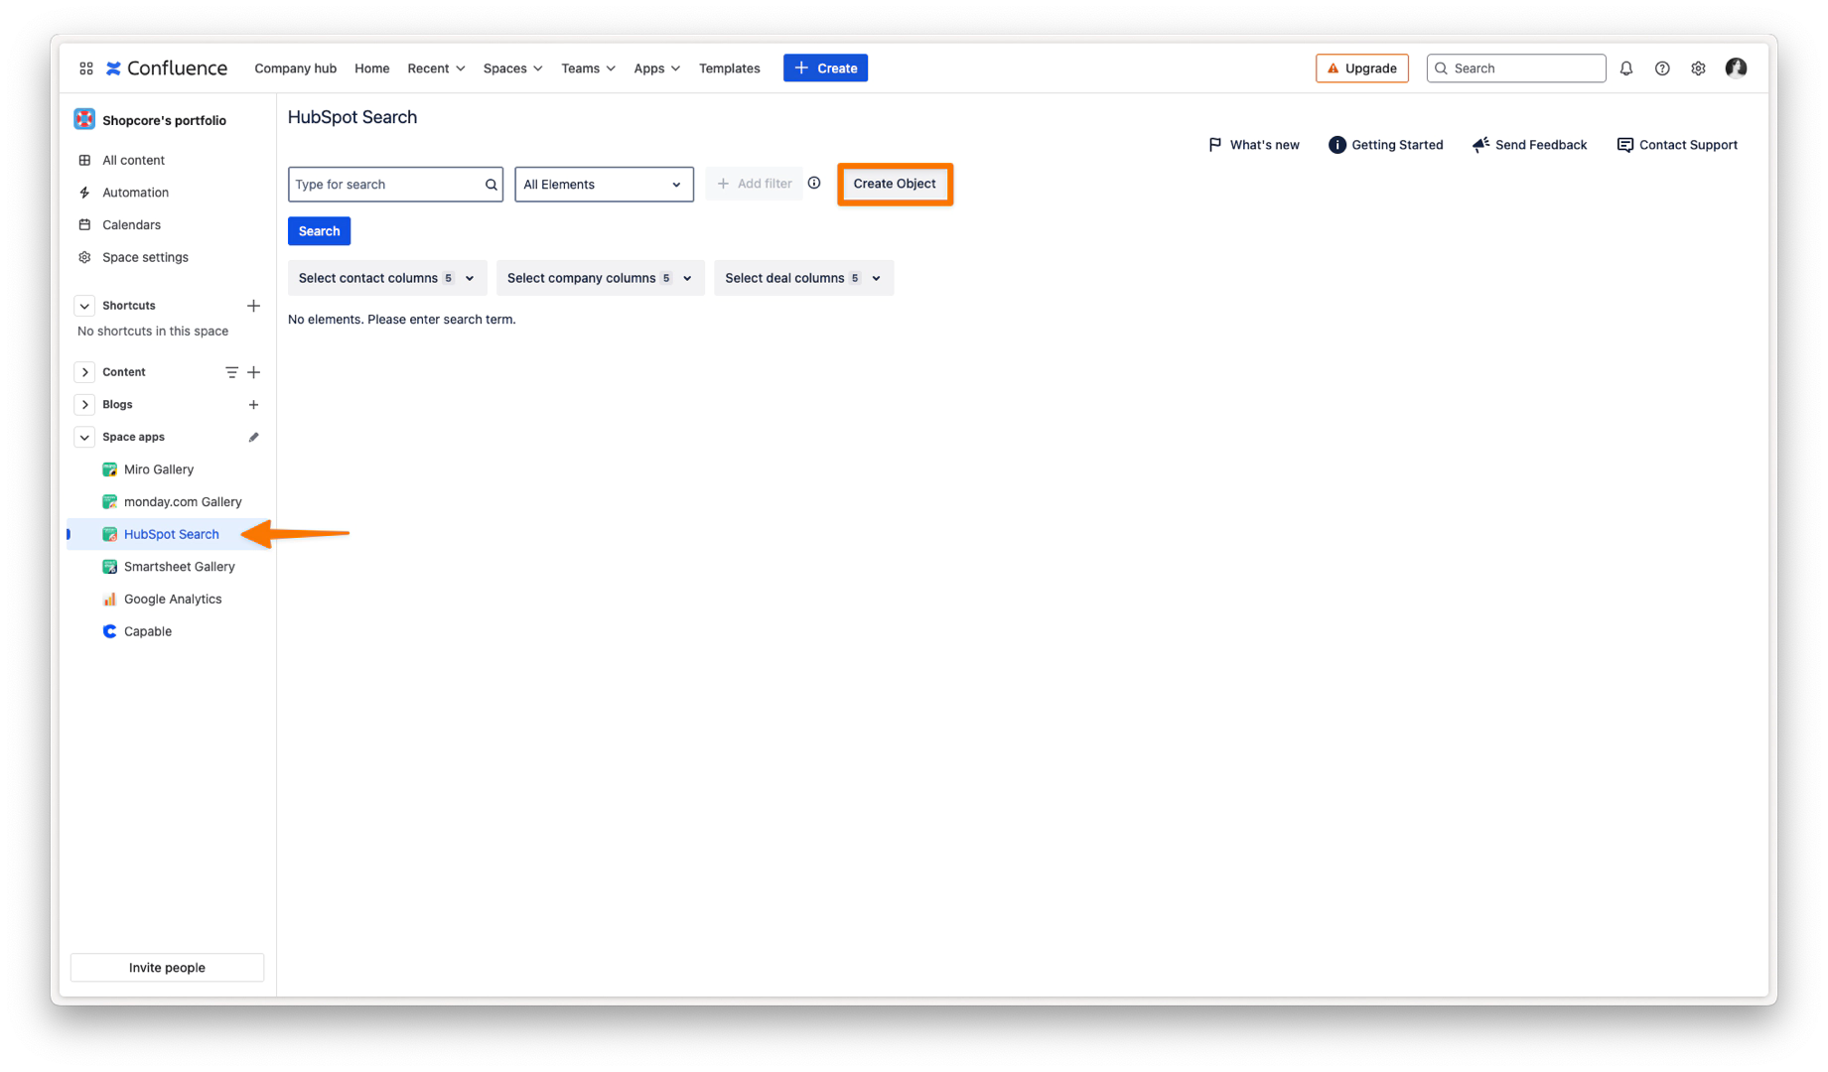Click the Smartsheet Gallery app icon
This screenshot has width=1828, height=1072.
(109, 567)
